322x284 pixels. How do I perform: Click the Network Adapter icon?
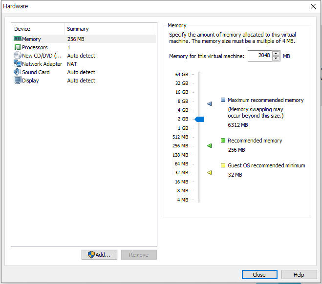pos(18,63)
